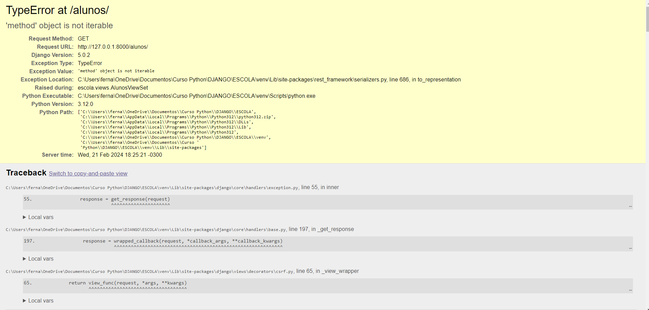
Task: Click the Exception Location label
Action: 47,80
